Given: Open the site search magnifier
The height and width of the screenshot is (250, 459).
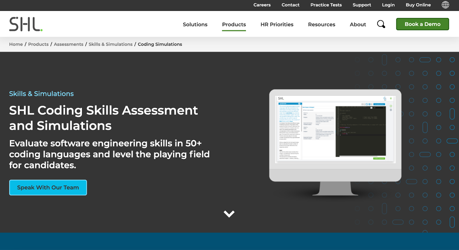Looking at the screenshot, I should coord(381,24).
